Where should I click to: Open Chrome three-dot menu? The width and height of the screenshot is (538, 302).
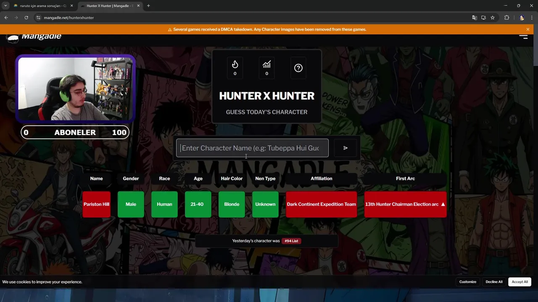coord(532,18)
